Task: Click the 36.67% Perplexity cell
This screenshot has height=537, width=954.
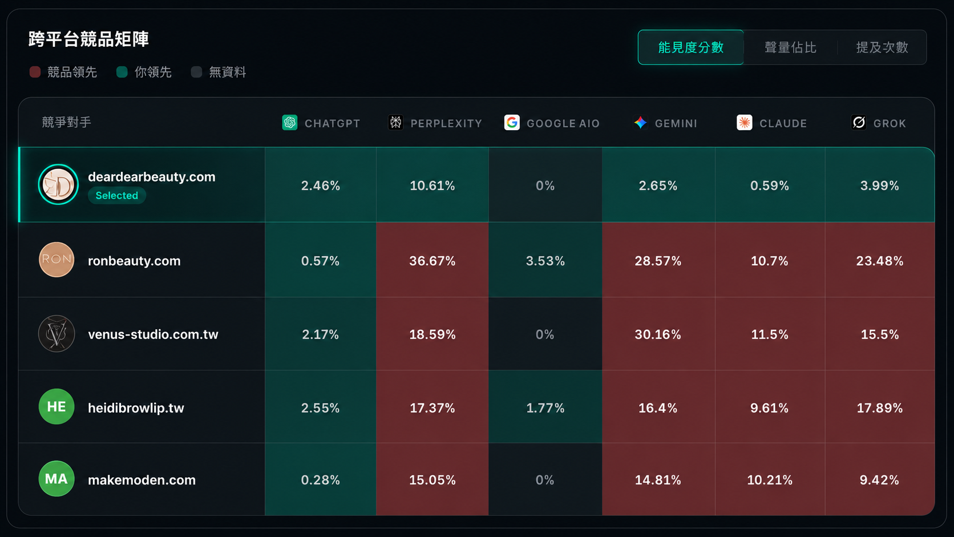Action: tap(432, 260)
